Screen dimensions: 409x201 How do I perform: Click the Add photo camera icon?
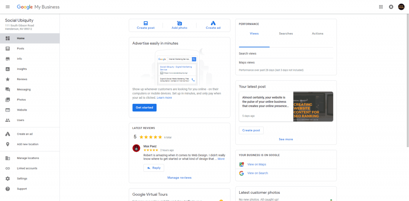[179, 23]
